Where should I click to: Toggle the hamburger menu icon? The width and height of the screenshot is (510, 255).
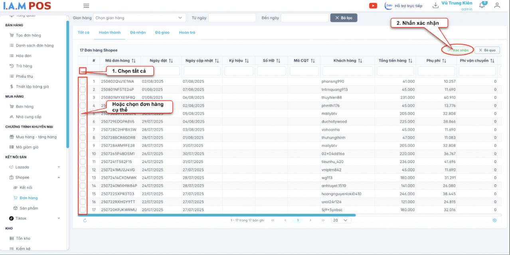click(86, 6)
